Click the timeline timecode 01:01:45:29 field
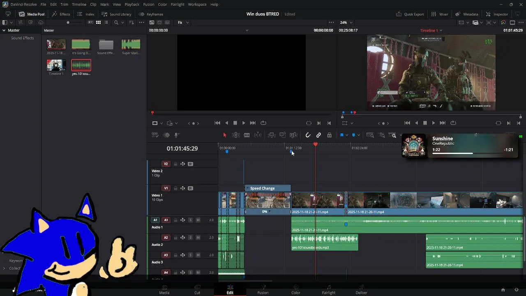This screenshot has height=296, width=526. (x=182, y=149)
